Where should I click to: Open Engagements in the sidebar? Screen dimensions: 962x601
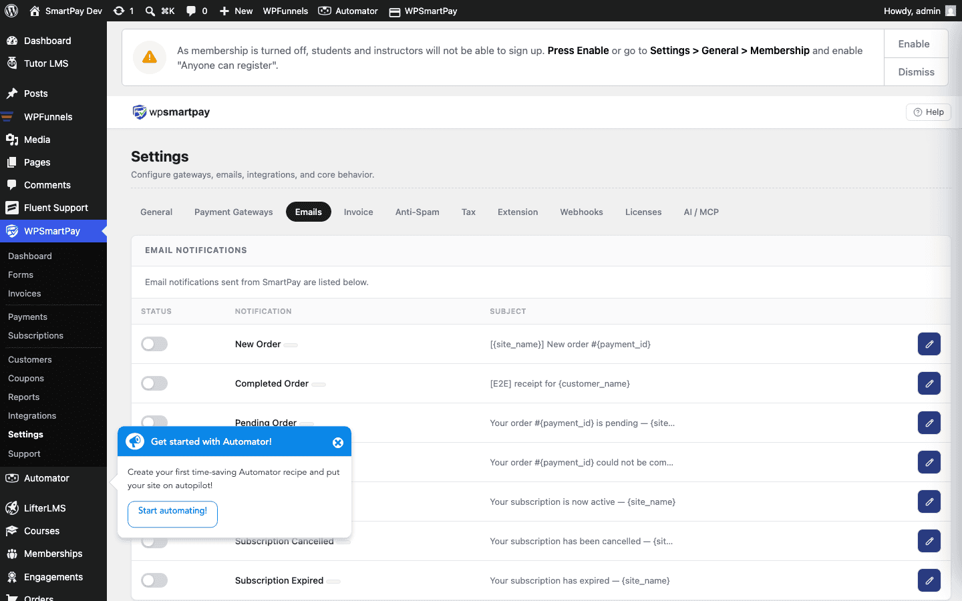tap(53, 577)
